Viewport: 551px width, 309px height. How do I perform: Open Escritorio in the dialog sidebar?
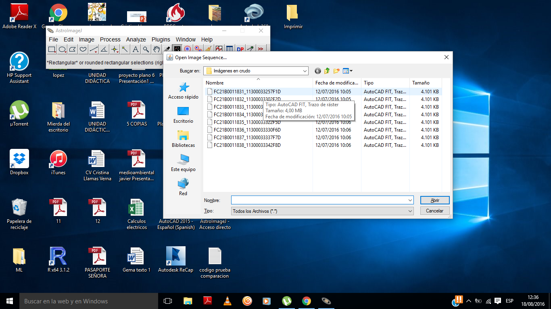(183, 115)
